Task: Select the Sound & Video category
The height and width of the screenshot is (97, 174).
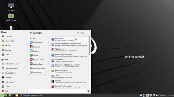Action: click(37, 60)
